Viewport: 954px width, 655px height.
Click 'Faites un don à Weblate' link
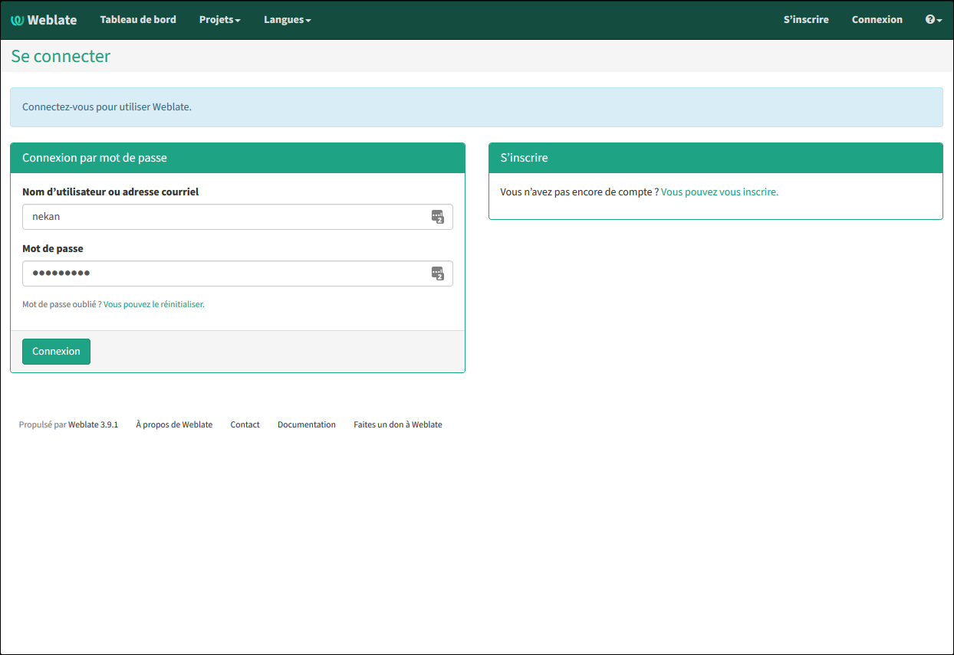(x=397, y=424)
